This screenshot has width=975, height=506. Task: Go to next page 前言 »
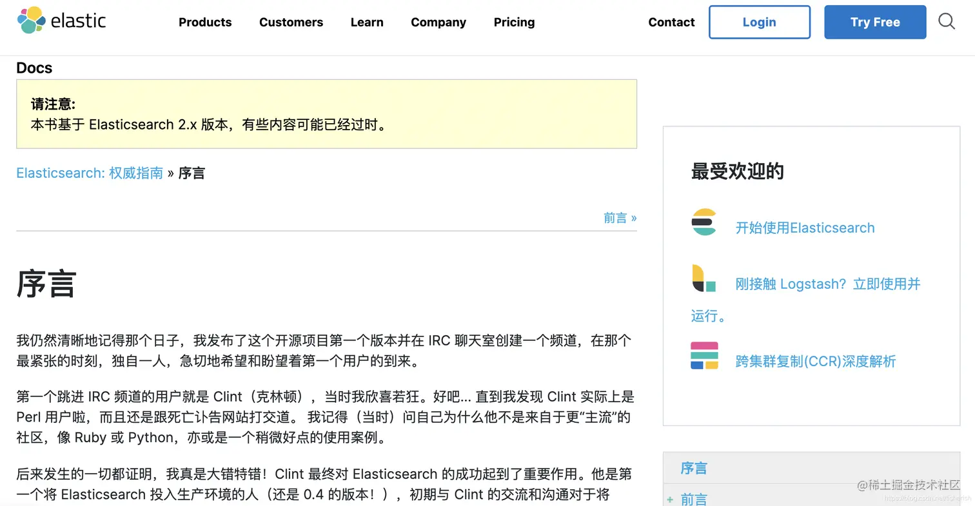[620, 218]
